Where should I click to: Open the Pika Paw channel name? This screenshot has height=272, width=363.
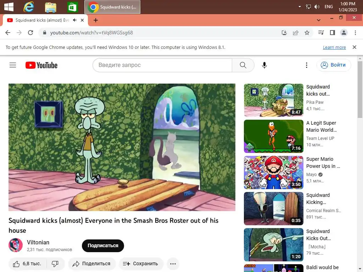tap(315, 102)
